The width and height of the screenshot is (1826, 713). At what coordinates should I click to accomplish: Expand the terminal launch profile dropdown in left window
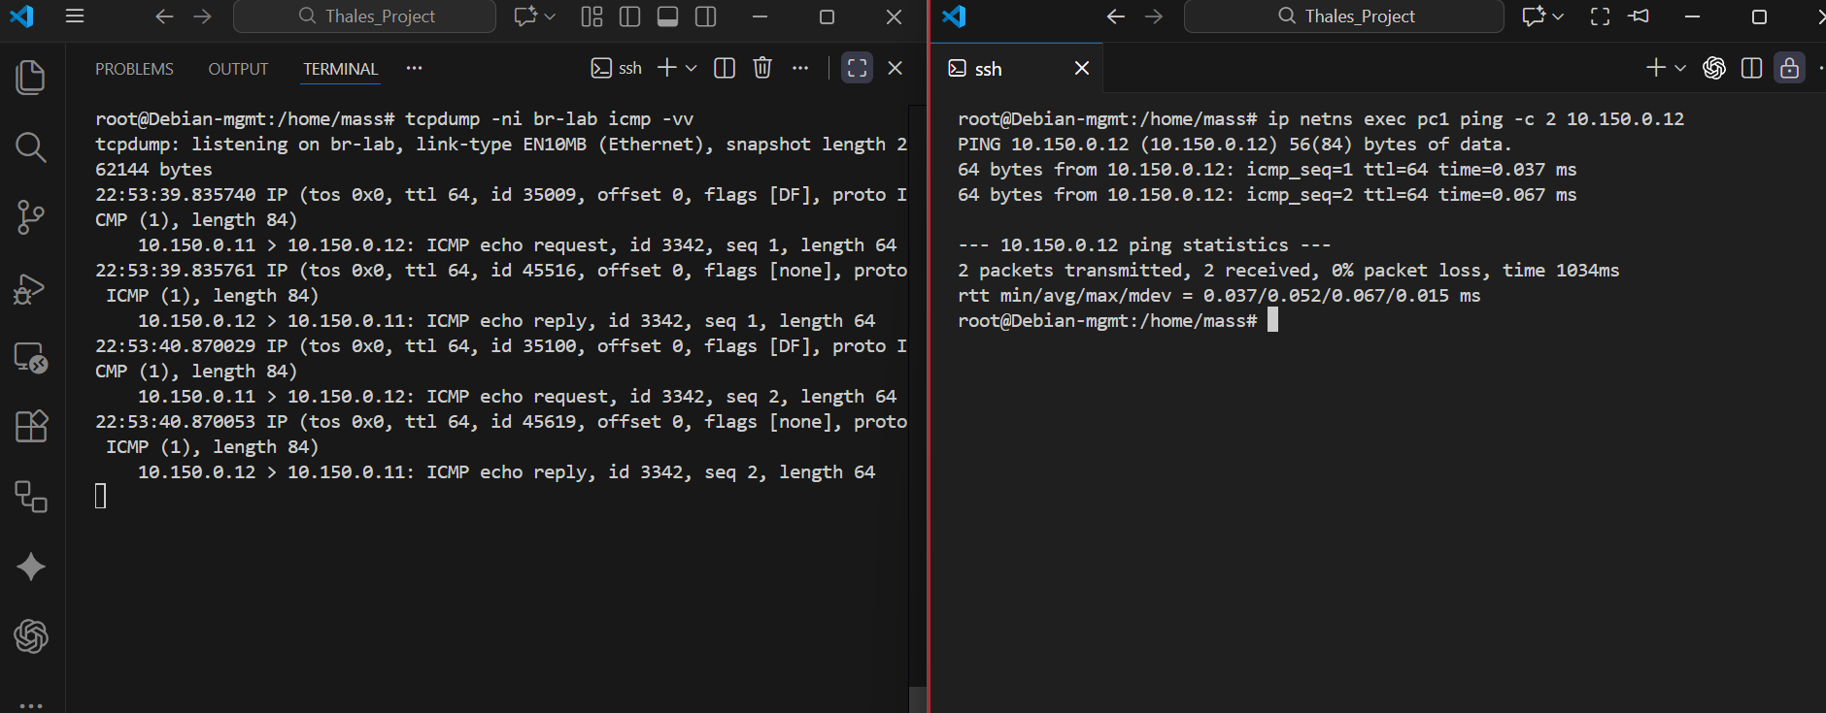click(x=692, y=68)
